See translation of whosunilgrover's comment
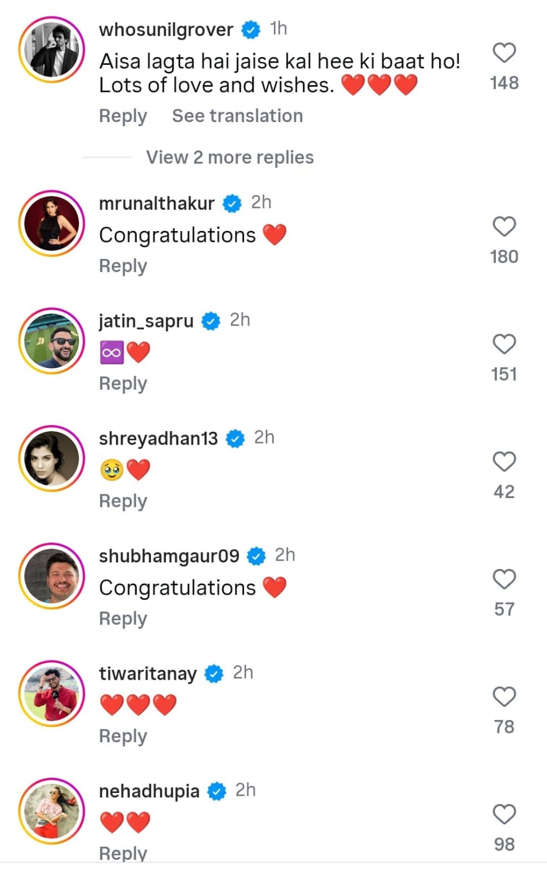Viewport: 547px width, 872px height. (x=238, y=116)
